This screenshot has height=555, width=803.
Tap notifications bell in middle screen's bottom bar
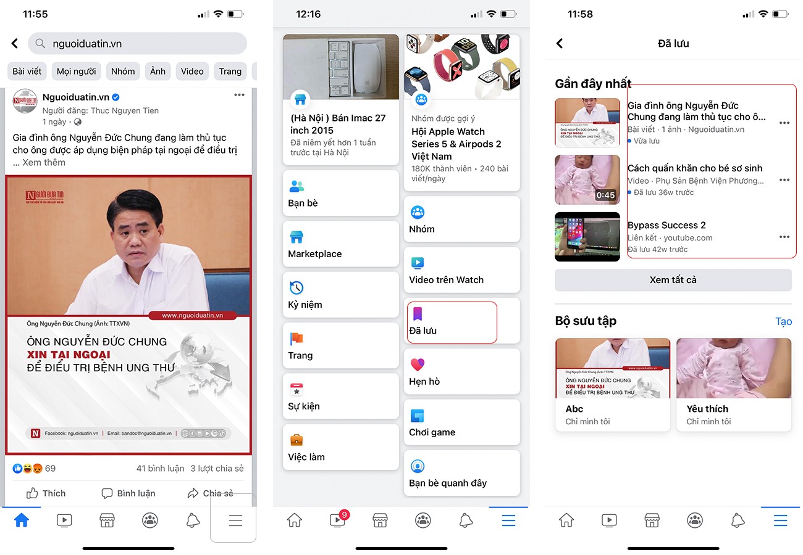click(466, 520)
